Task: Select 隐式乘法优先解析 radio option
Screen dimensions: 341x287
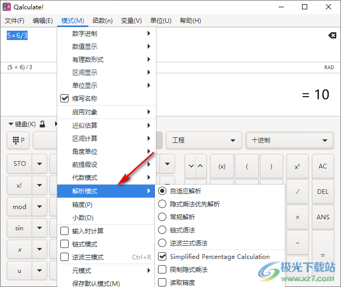Action: point(162,204)
